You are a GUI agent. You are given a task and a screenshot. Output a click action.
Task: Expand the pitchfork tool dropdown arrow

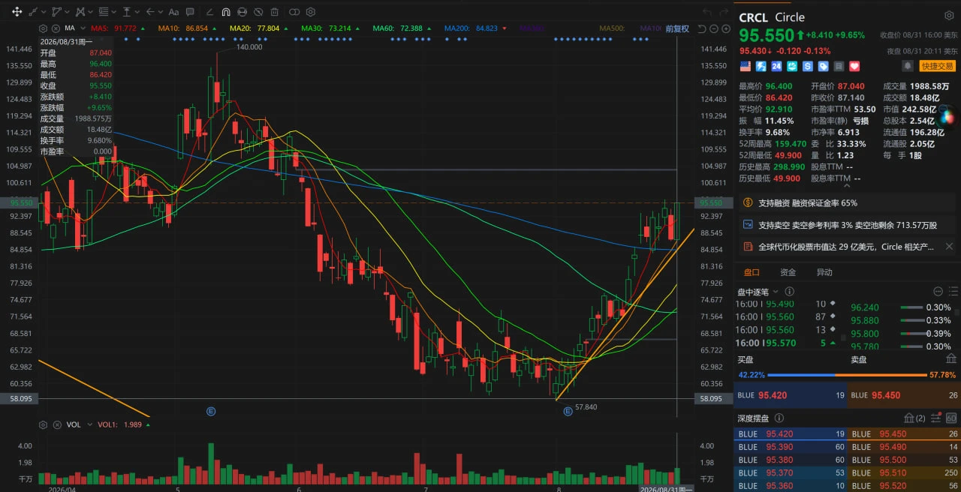click(x=90, y=12)
